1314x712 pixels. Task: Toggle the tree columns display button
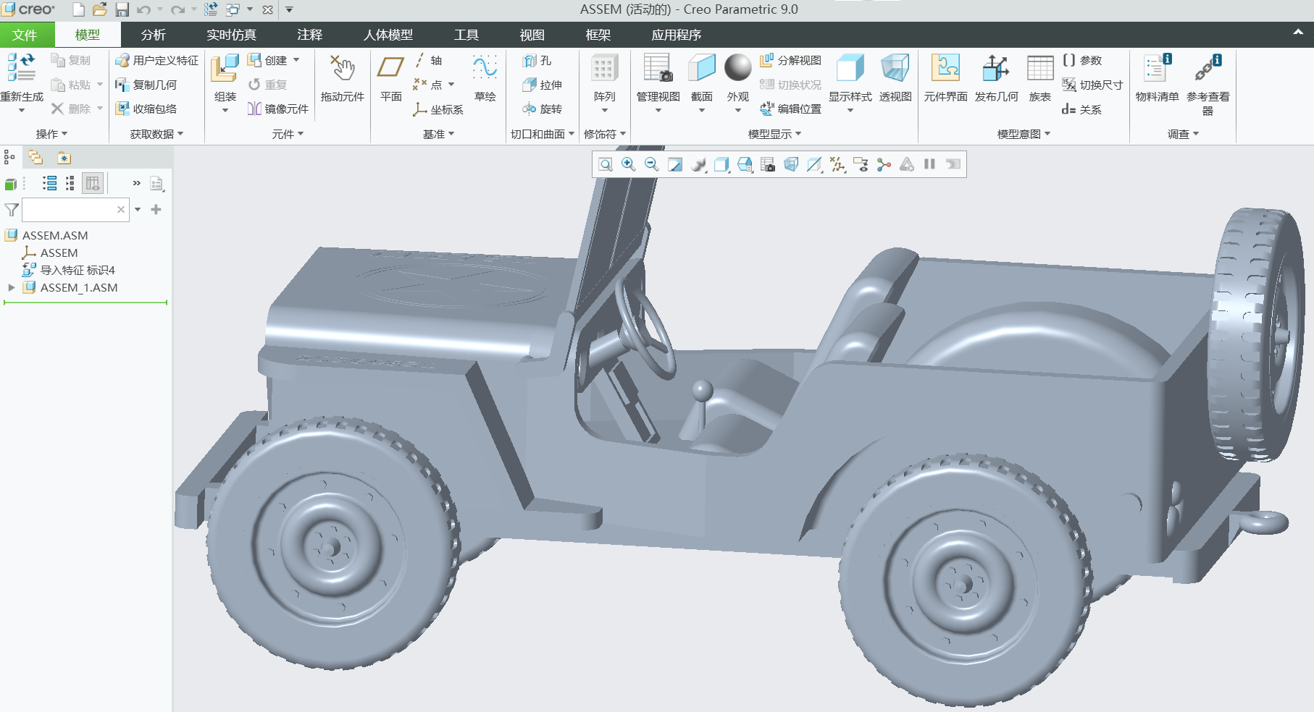pyautogui.click(x=93, y=184)
